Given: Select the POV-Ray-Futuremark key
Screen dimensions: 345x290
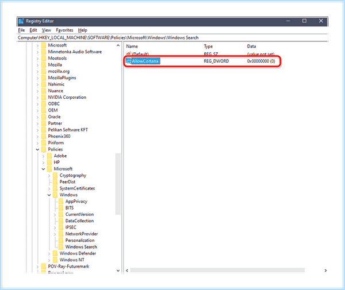Looking at the screenshot, I should point(68,266).
